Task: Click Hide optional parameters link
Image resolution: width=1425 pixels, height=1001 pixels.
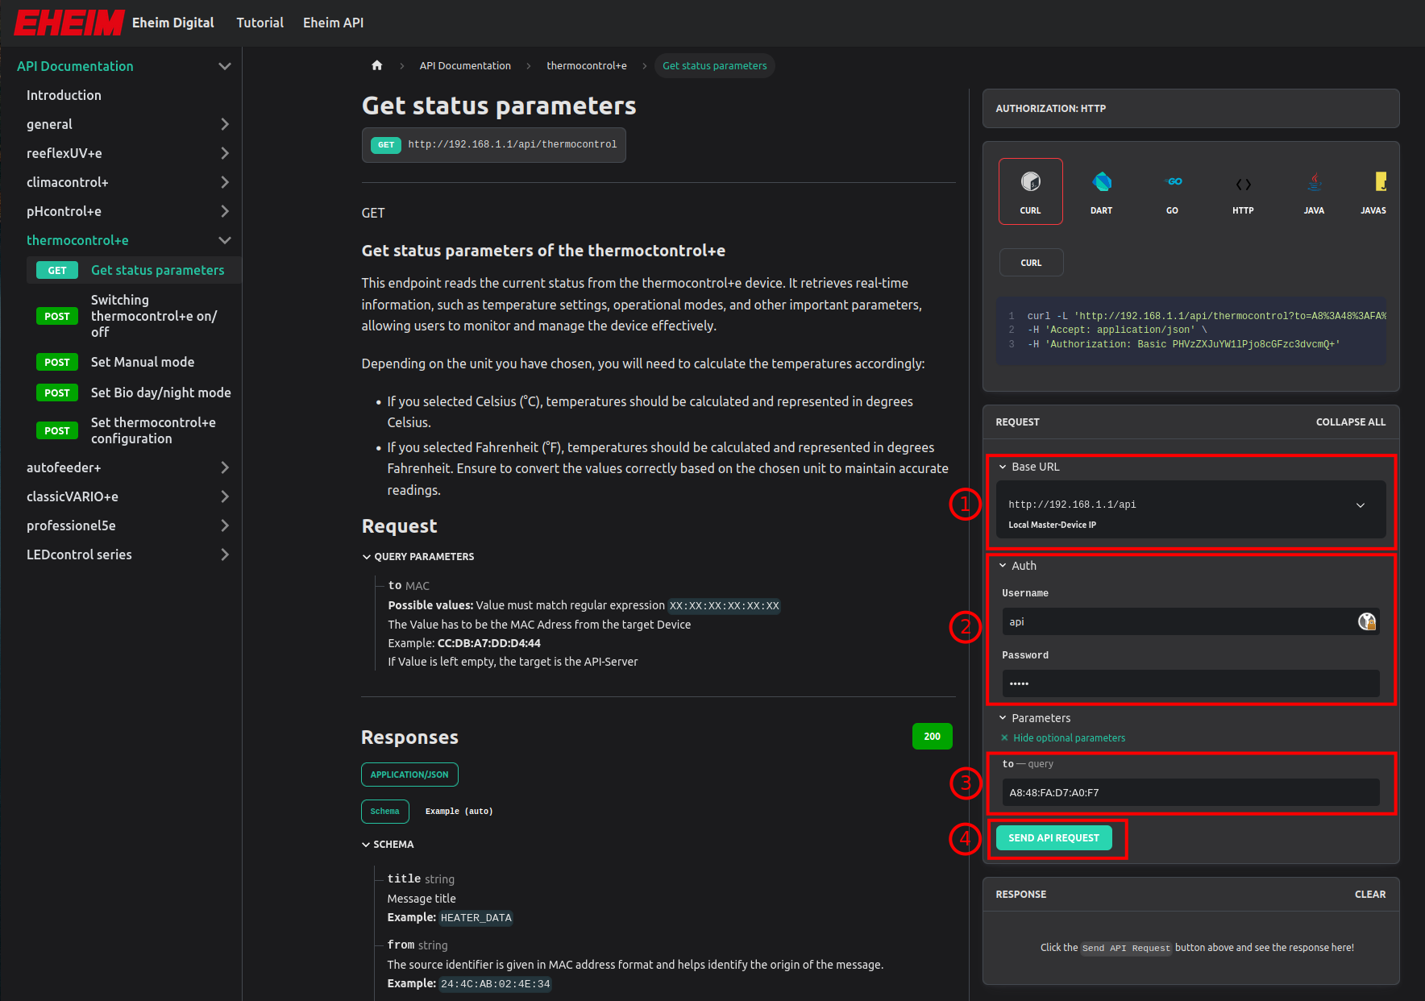Action: 1069,737
